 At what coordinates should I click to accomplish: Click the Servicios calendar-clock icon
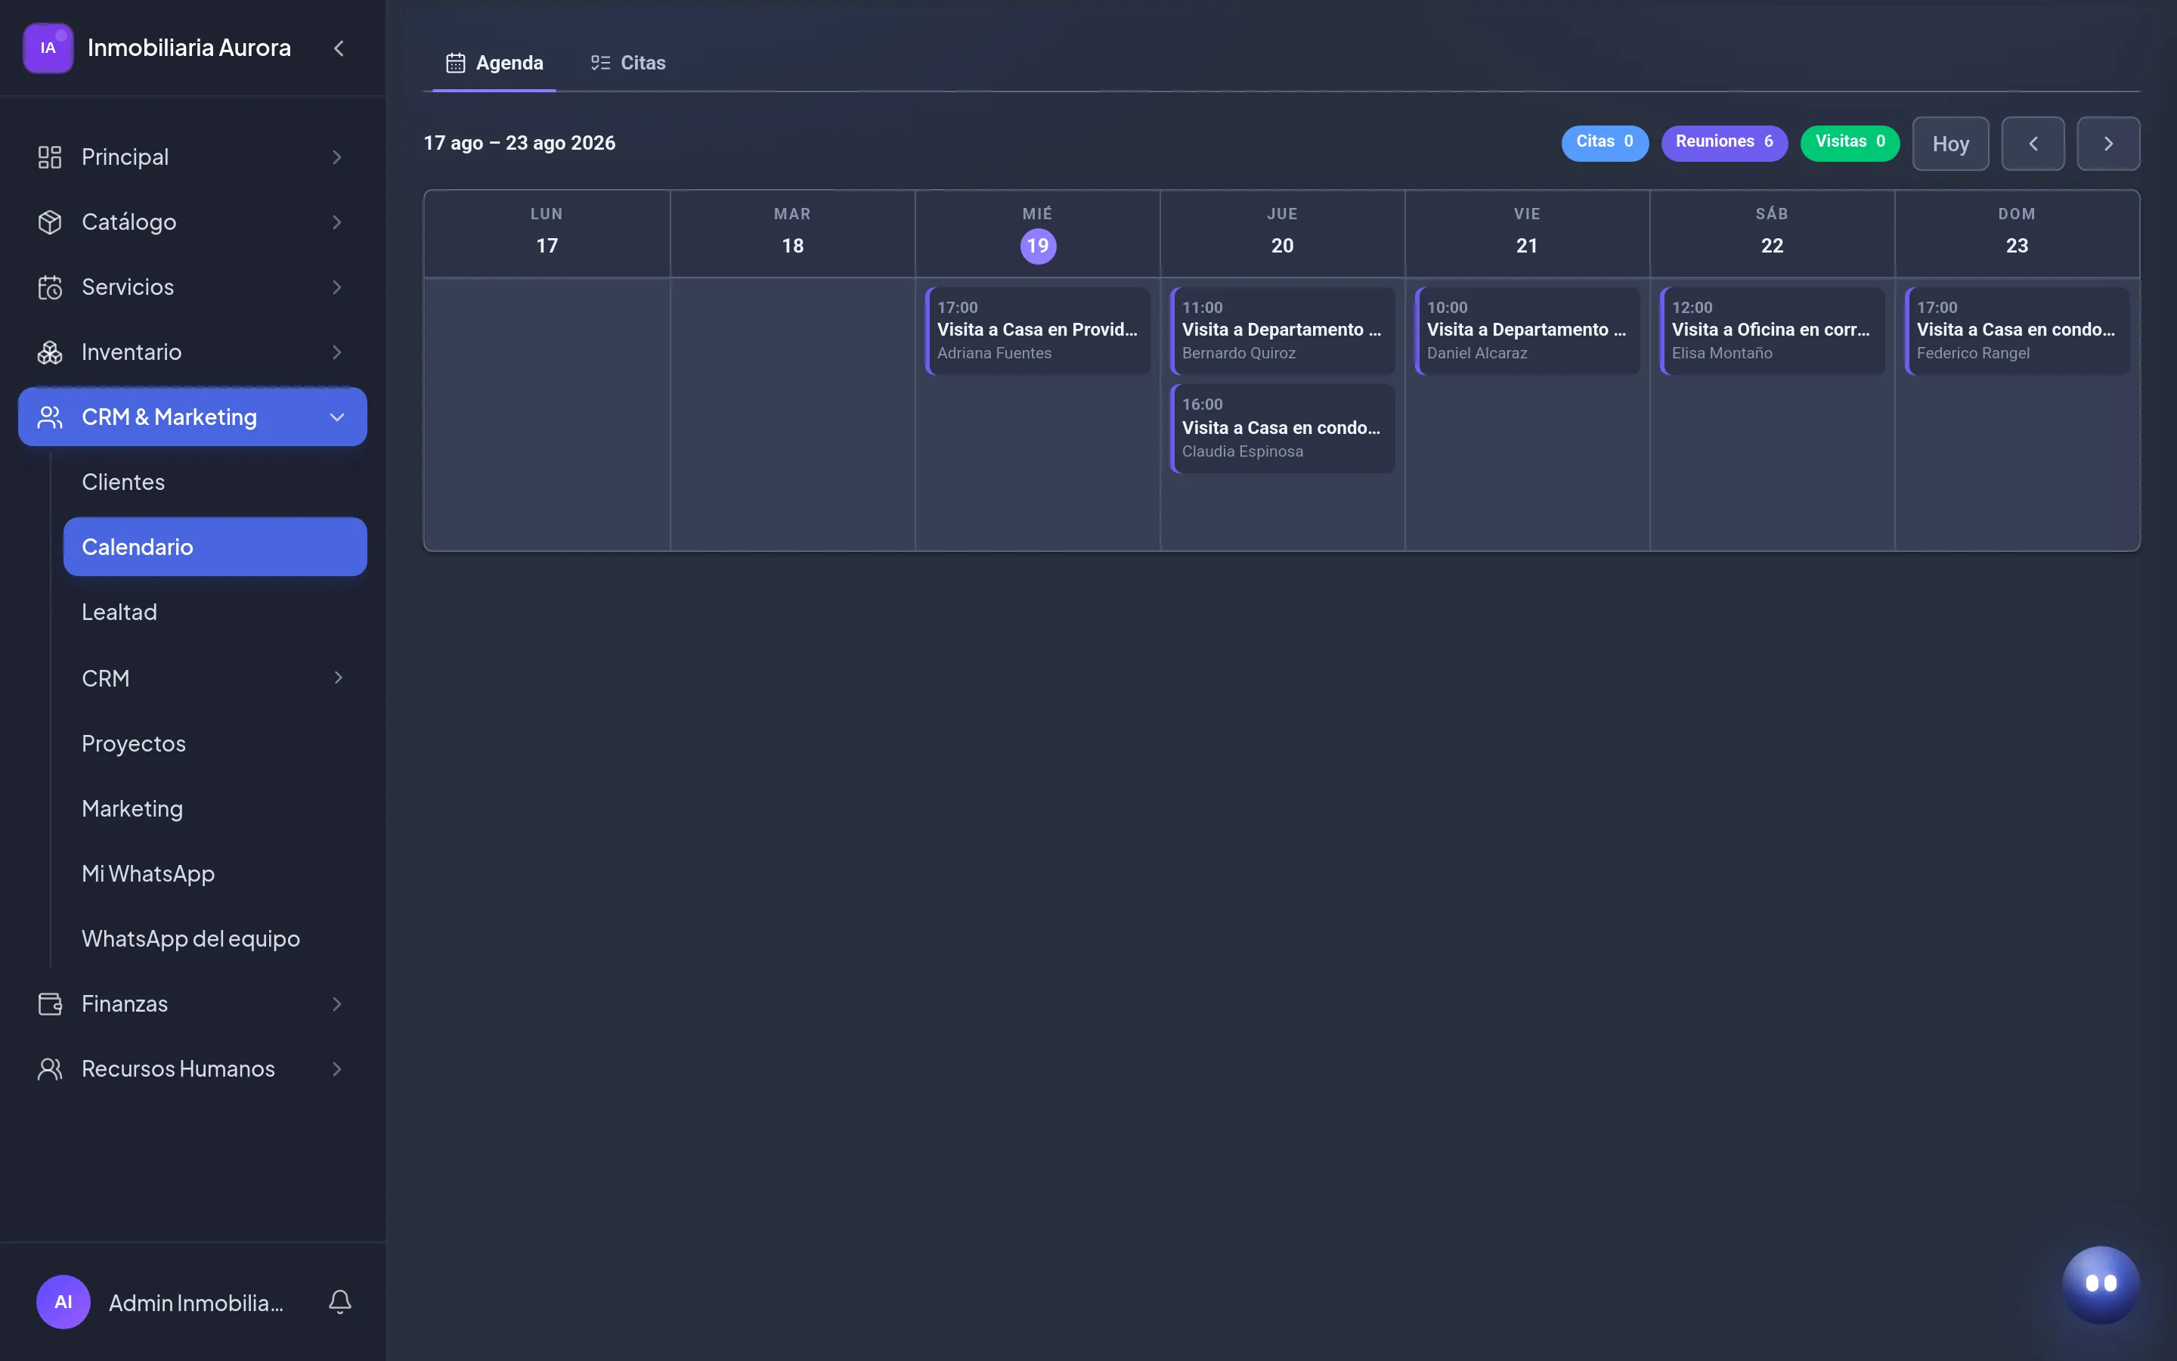pyautogui.click(x=49, y=287)
